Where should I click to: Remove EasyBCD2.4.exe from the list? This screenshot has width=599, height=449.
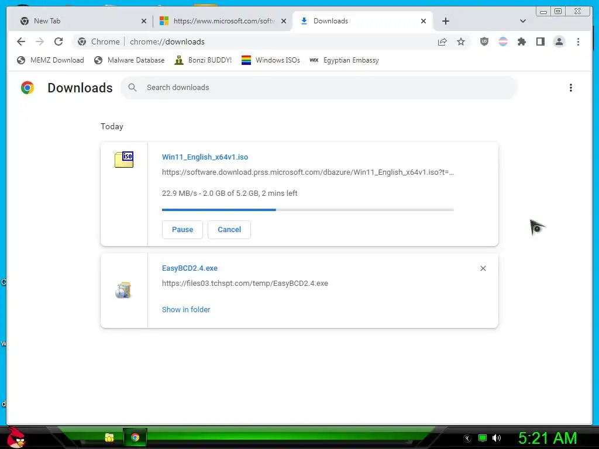click(483, 268)
